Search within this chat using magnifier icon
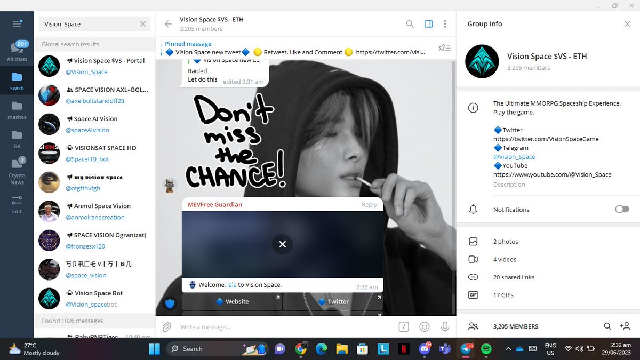Image resolution: width=640 pixels, height=360 pixels. (410, 24)
